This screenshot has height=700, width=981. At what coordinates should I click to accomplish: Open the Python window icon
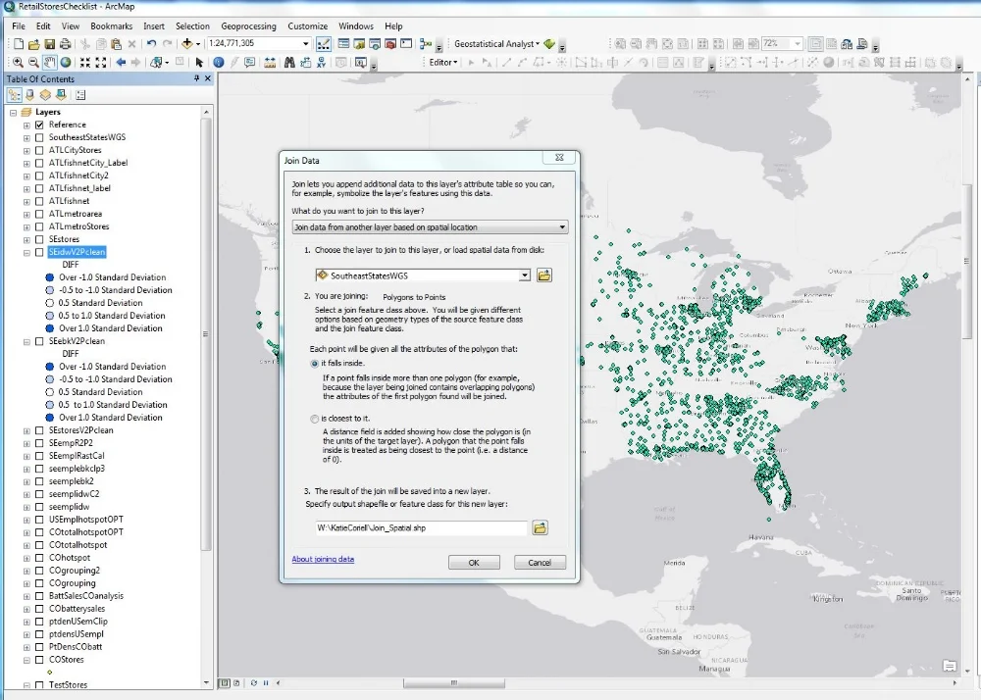click(406, 44)
